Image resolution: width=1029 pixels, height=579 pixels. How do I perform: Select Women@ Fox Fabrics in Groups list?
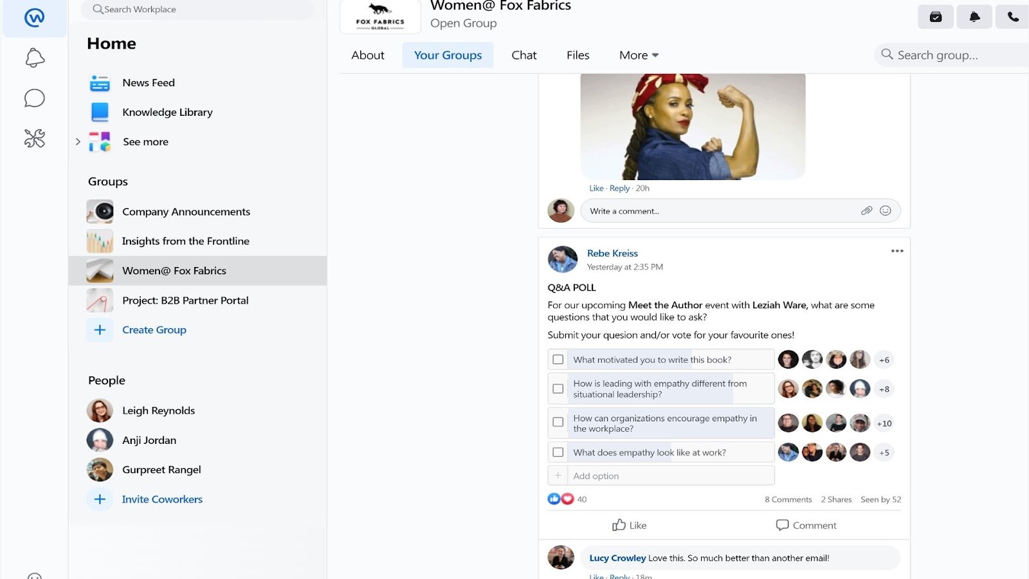click(x=197, y=271)
